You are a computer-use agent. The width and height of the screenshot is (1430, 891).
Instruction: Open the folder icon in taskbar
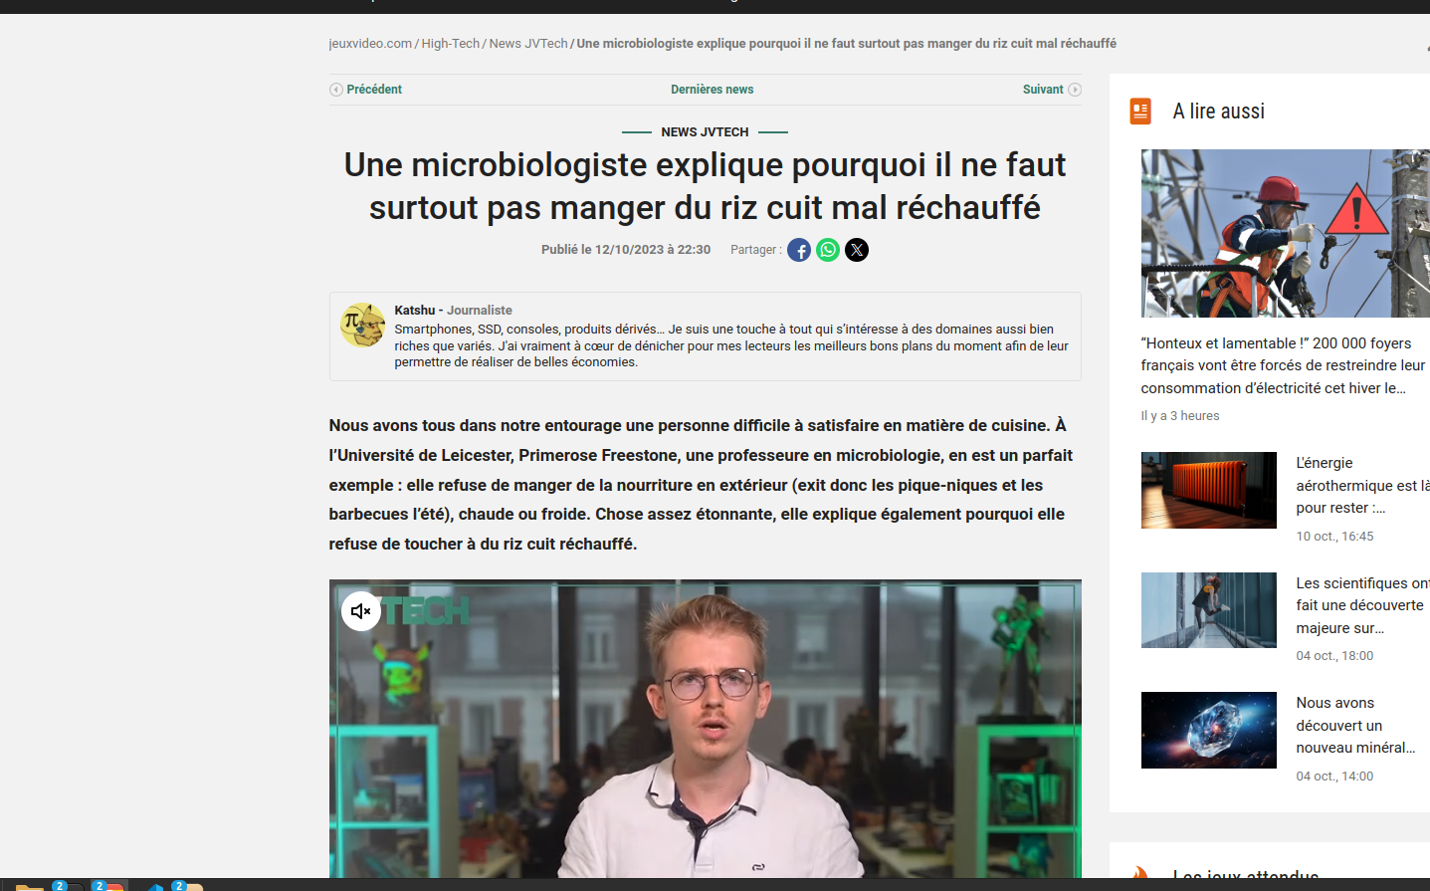tap(30, 886)
